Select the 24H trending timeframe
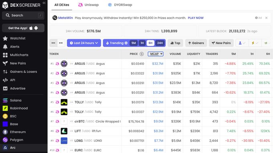Screen dimensions: 273x153 (160, 43)
